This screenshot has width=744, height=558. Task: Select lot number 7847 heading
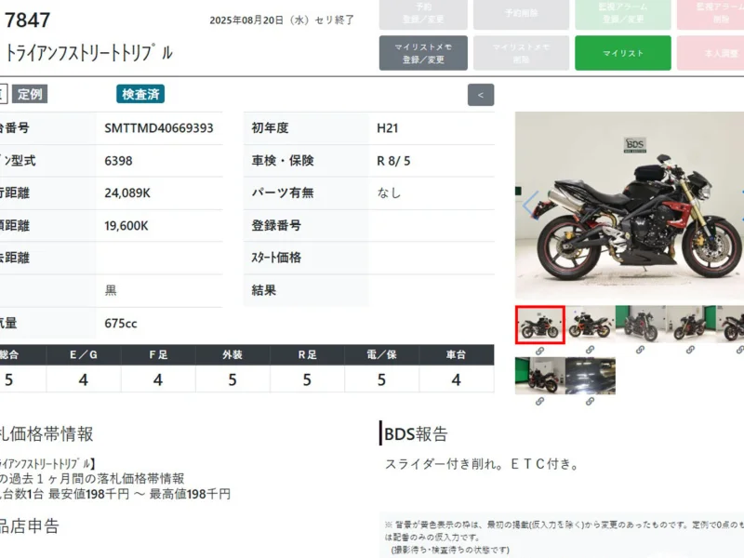[x=27, y=20]
